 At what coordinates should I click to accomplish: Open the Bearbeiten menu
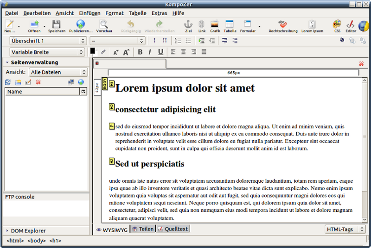[37, 13]
